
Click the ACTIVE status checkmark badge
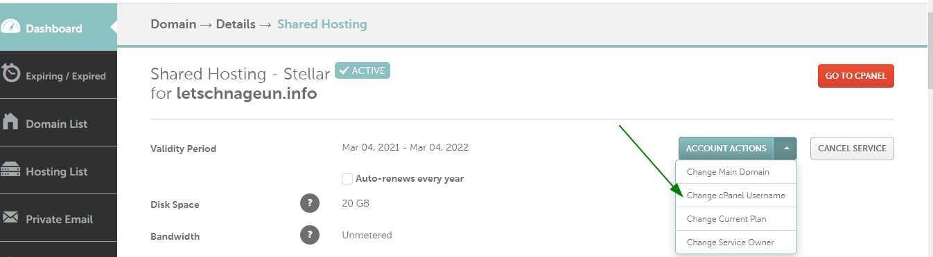point(363,70)
